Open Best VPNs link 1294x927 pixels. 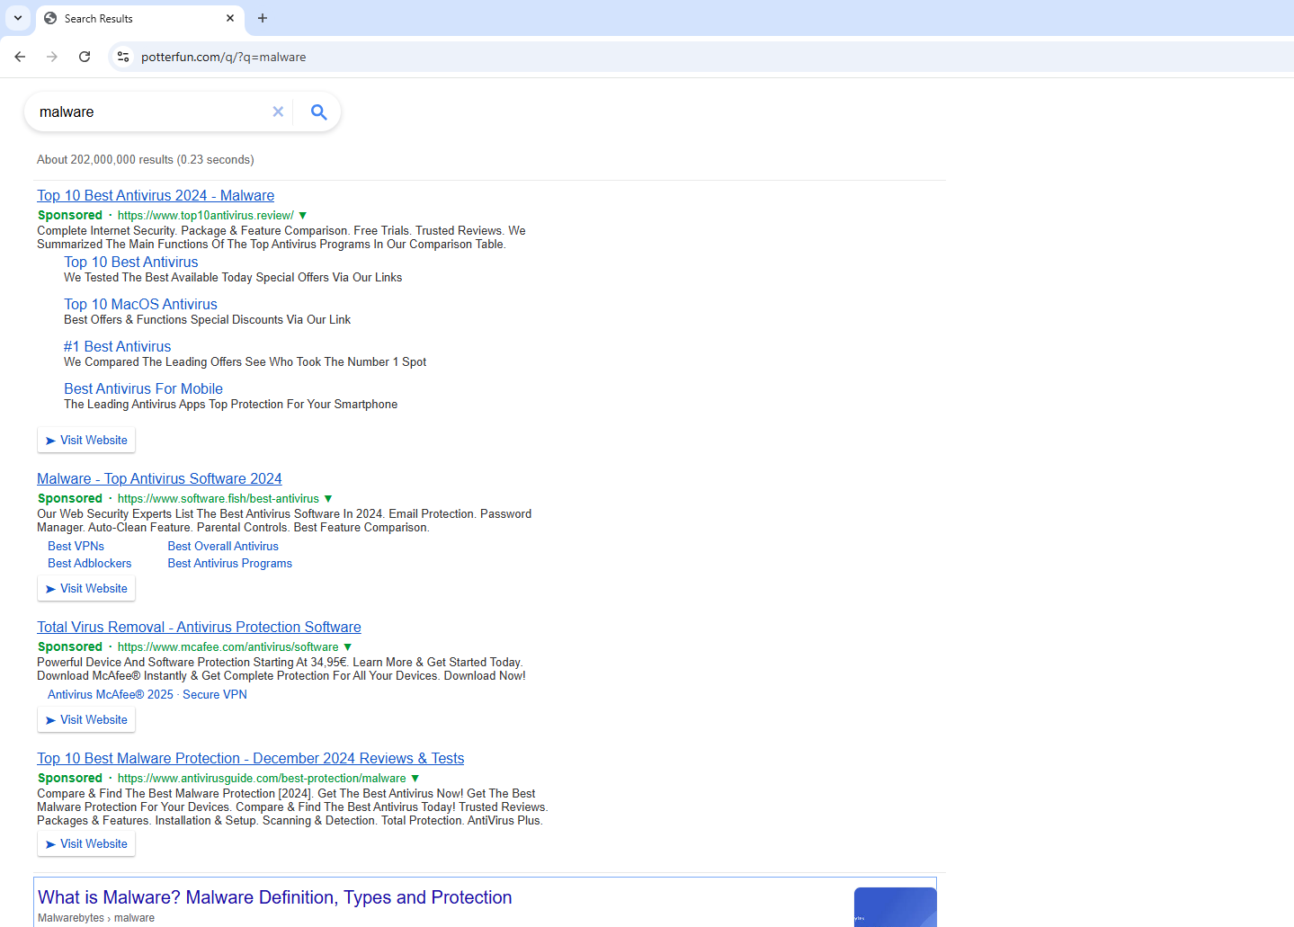(x=76, y=546)
